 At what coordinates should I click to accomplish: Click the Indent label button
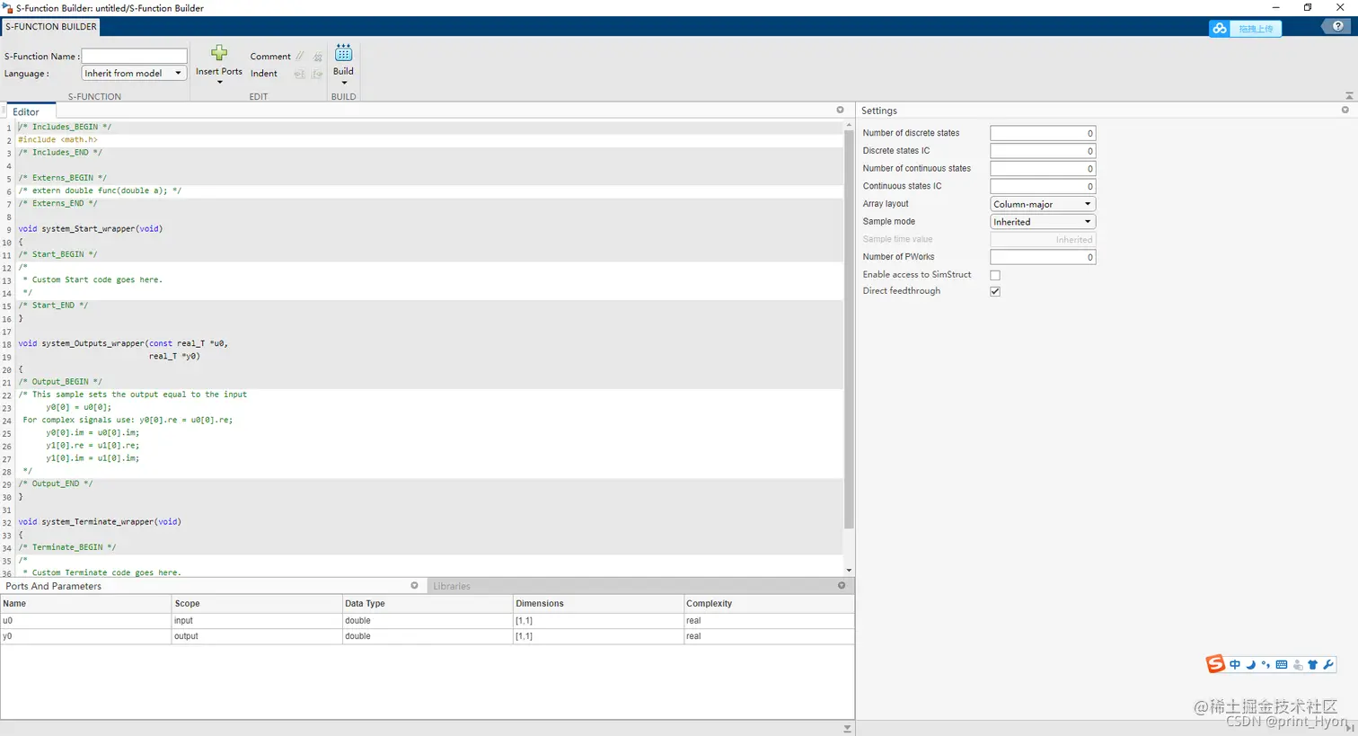click(264, 74)
